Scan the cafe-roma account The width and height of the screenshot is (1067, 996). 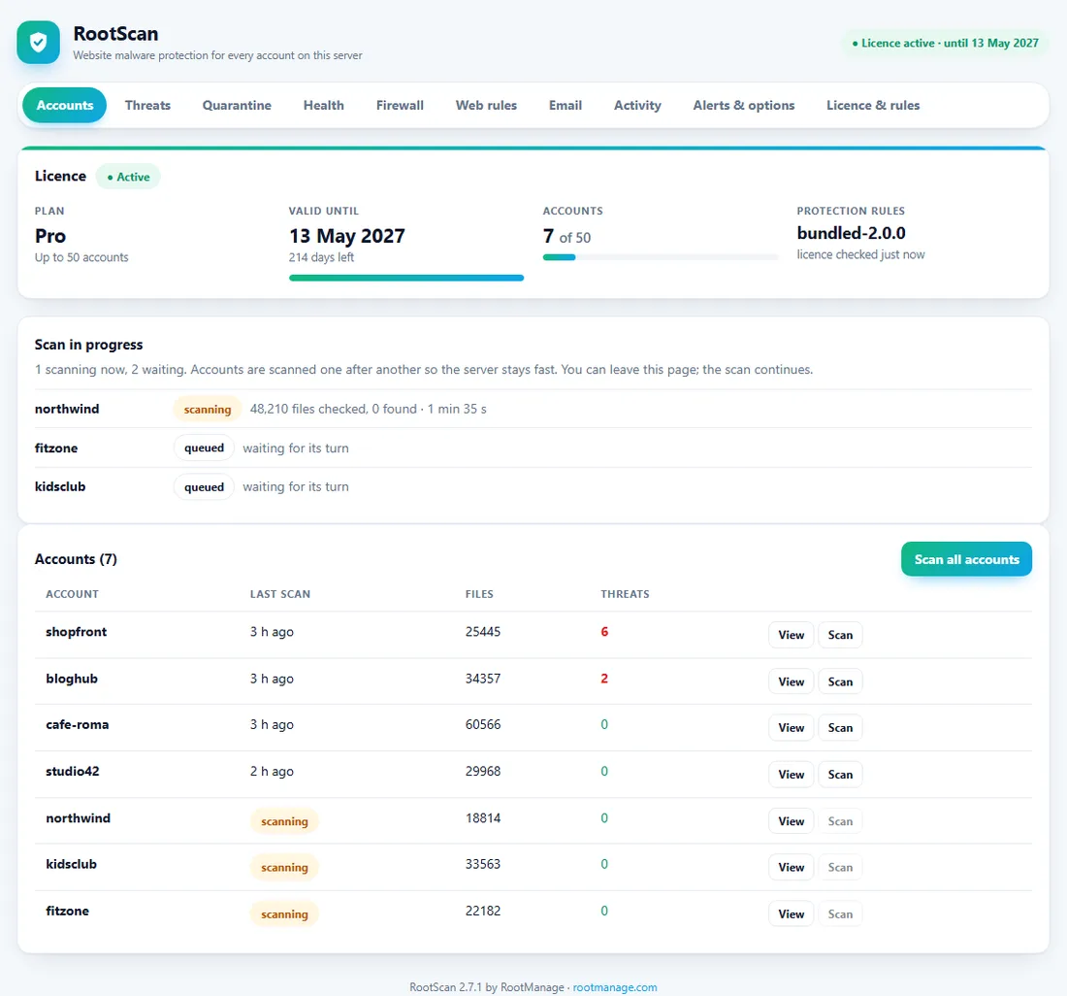pyautogui.click(x=840, y=728)
